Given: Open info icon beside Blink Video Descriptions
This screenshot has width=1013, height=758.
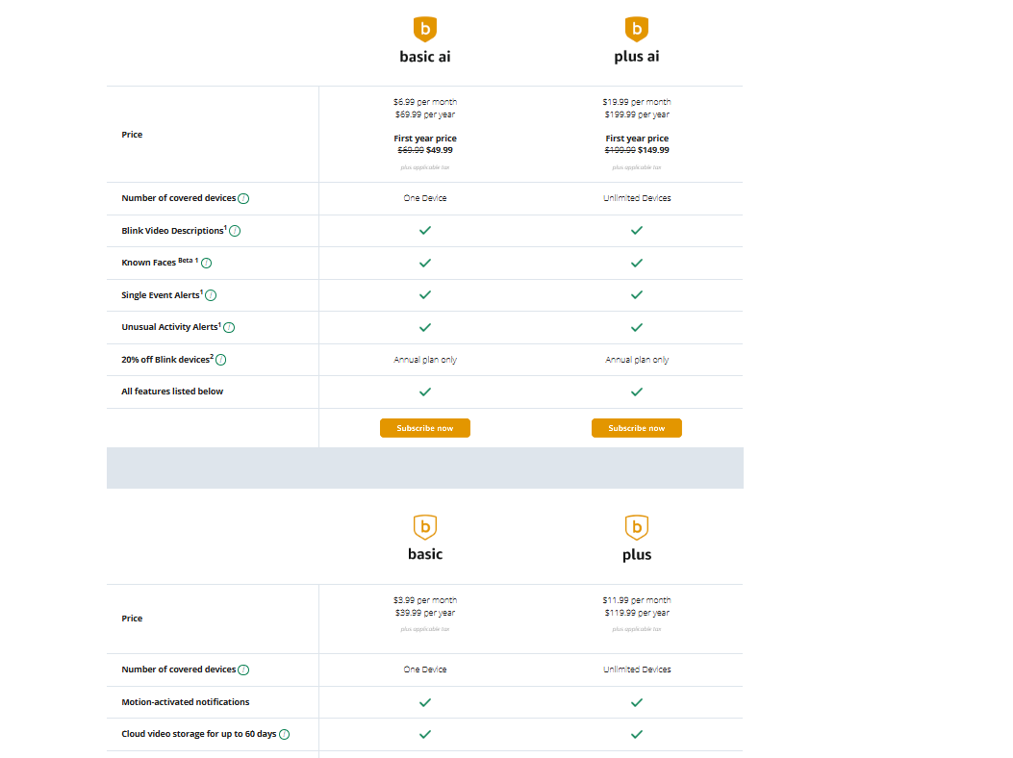Looking at the screenshot, I should tap(235, 231).
